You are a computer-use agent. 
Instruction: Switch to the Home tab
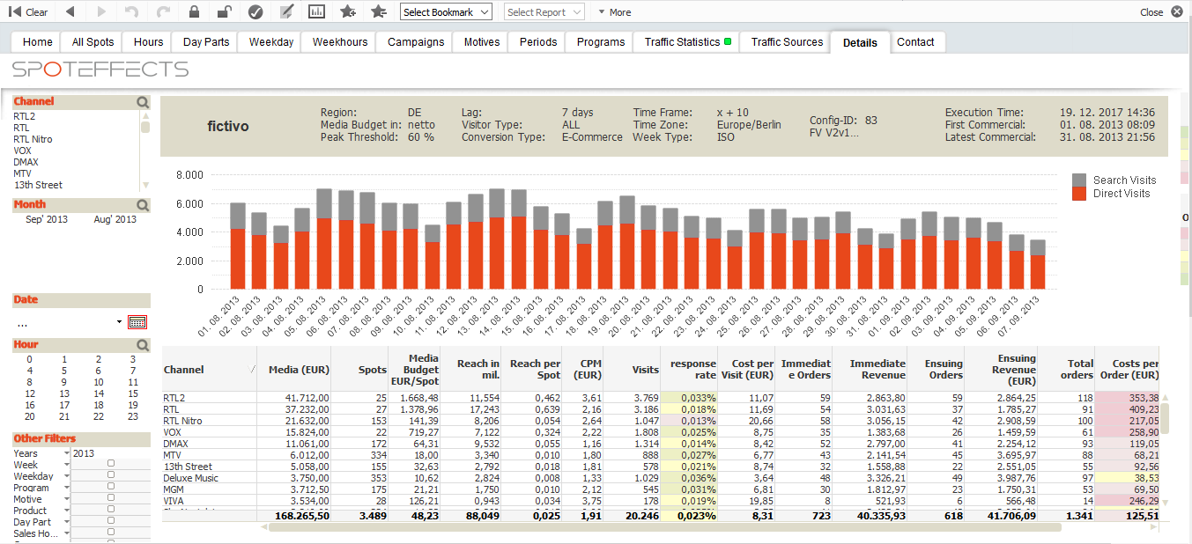pos(37,42)
